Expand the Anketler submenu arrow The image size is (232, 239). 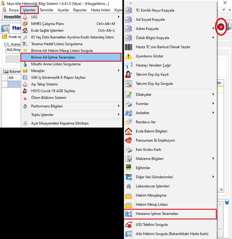pyautogui.click(x=213, y=113)
